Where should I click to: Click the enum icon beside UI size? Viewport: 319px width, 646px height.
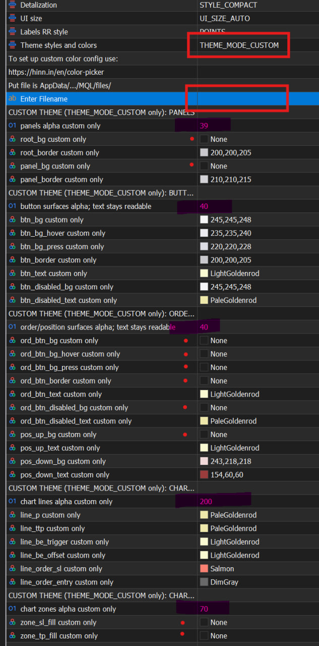[13, 19]
